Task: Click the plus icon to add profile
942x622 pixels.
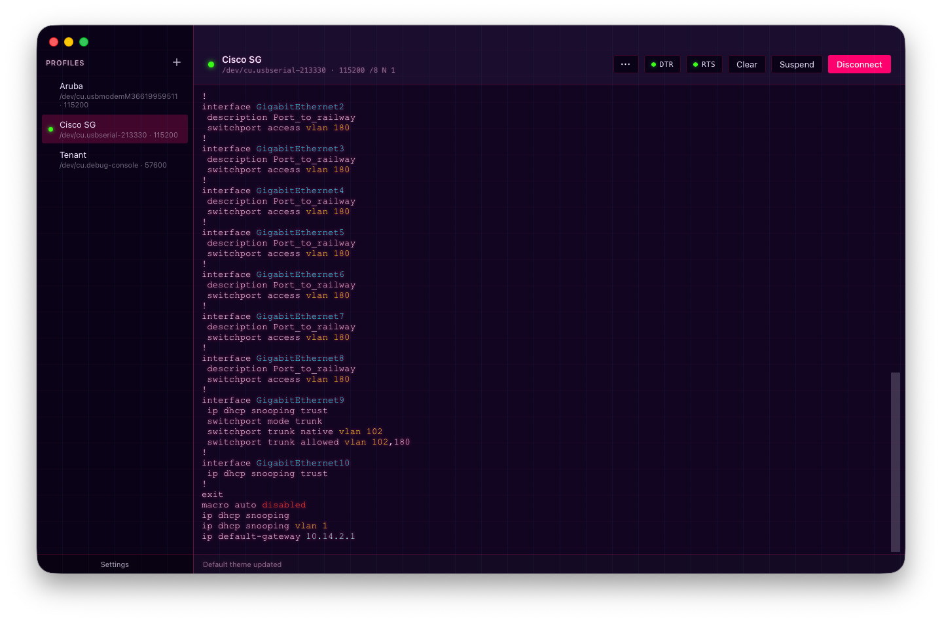Action: pyautogui.click(x=177, y=62)
